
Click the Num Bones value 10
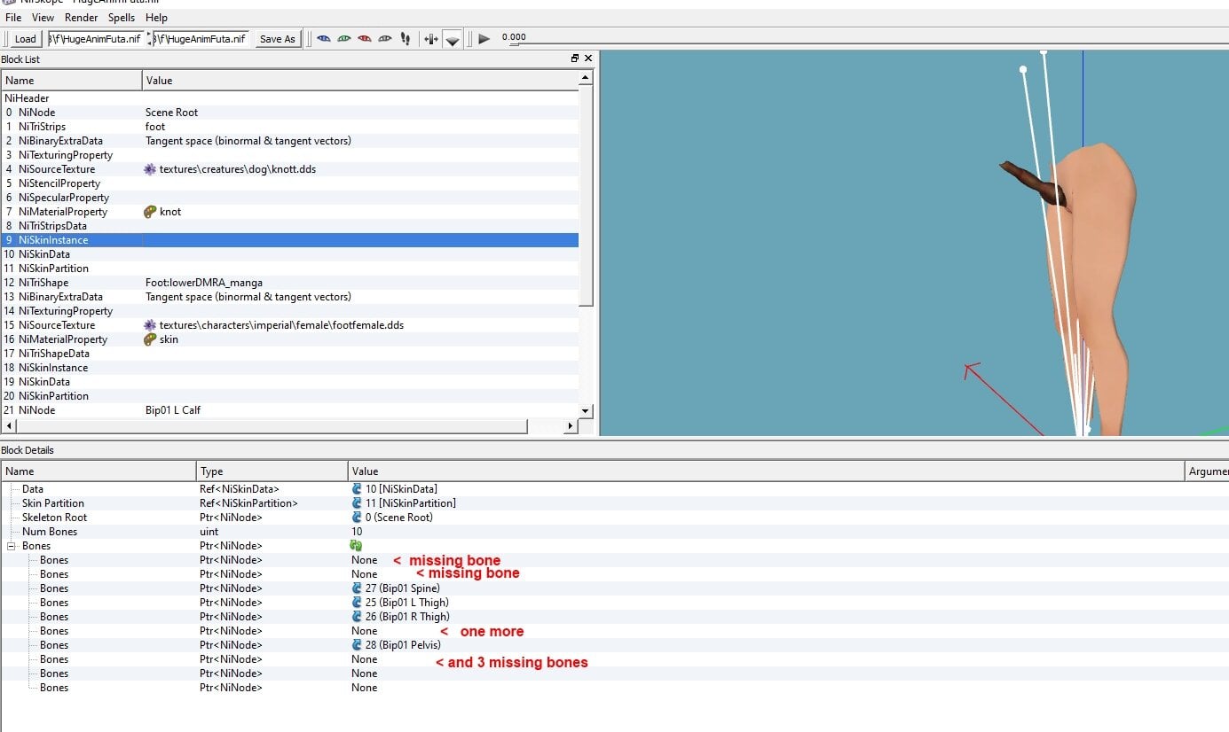point(358,532)
